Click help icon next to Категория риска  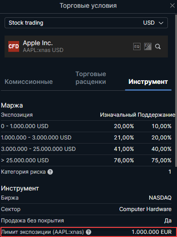point(50,172)
